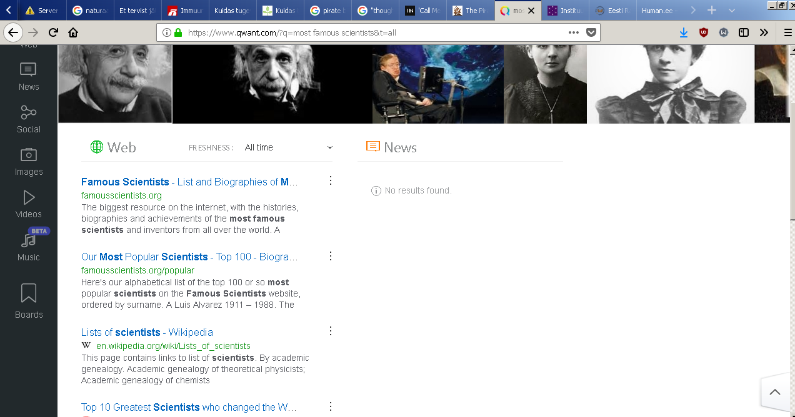Go to Images search in sidebar
This screenshot has height=417, width=795.
29,162
